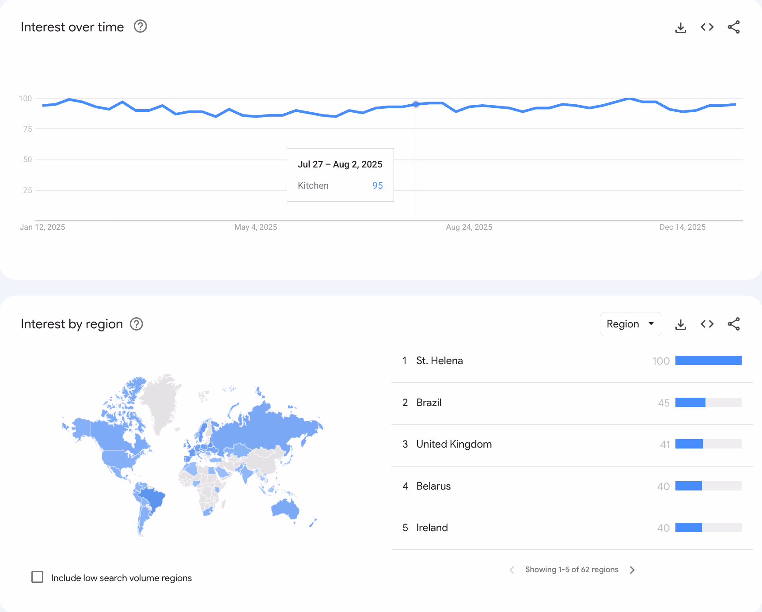Download the Interest by region data

[x=680, y=324]
